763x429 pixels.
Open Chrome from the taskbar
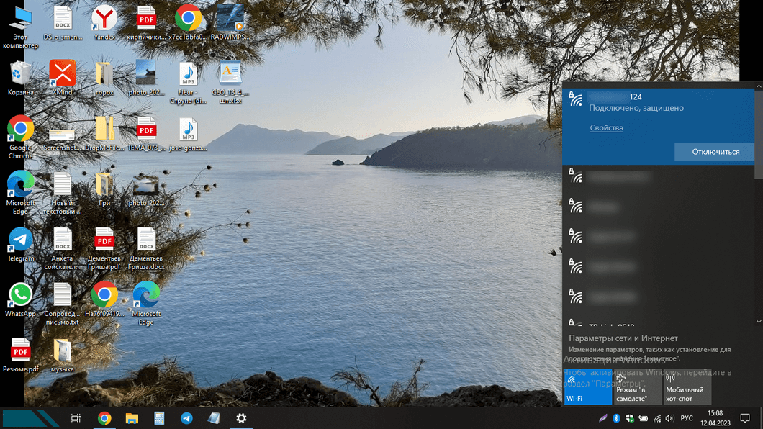tap(104, 418)
